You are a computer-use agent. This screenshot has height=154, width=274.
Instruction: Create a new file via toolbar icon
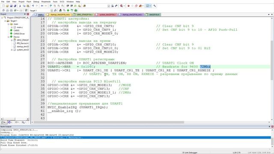[3, 6]
